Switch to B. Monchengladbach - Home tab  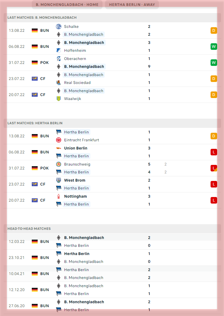tap(67, 5)
